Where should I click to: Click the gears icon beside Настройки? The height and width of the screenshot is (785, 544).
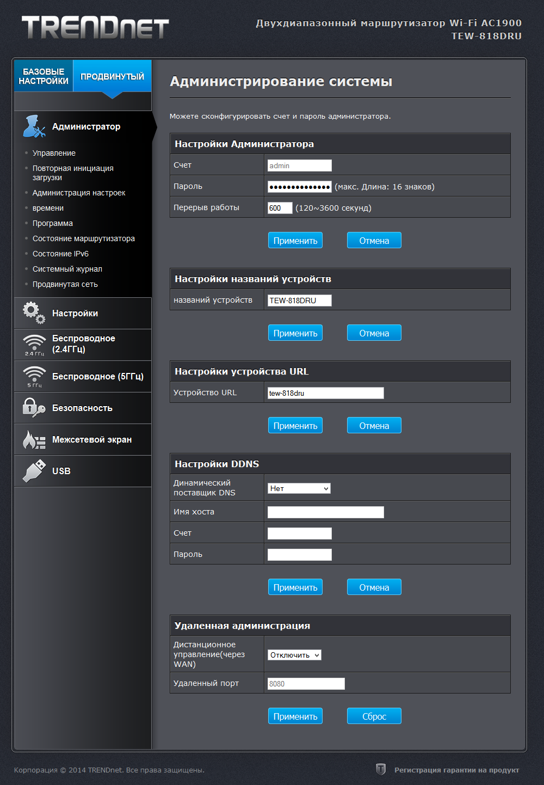pos(34,313)
